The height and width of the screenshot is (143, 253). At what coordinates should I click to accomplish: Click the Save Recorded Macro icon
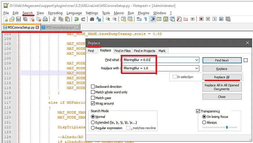click(x=228, y=19)
